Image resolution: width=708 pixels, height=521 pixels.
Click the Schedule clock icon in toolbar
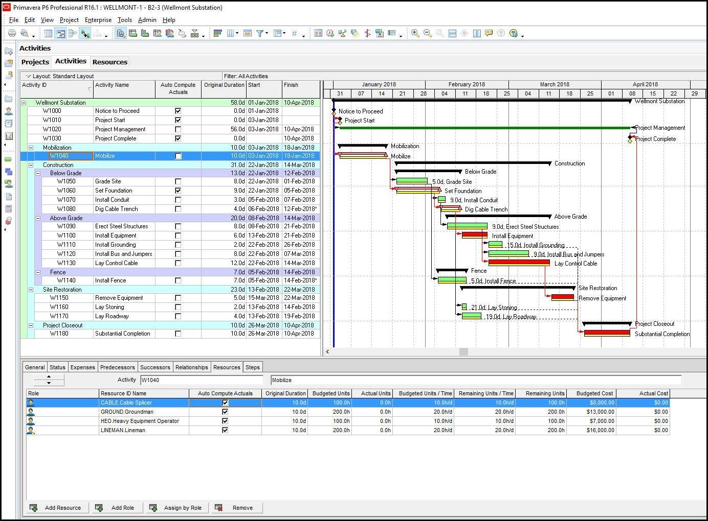tap(330, 34)
